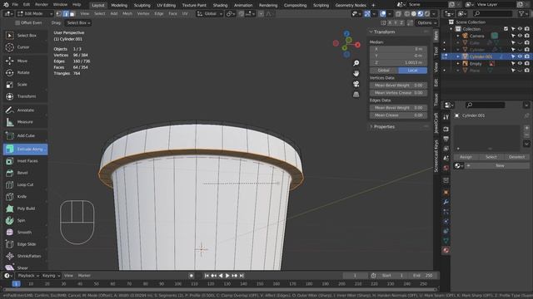
Task: Expand the Camera tree item
Action: [458, 36]
